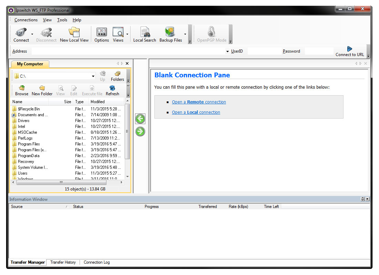Click file list horizontal scrollbar right arrow
This screenshot has width=379, height=275.
coord(121,183)
